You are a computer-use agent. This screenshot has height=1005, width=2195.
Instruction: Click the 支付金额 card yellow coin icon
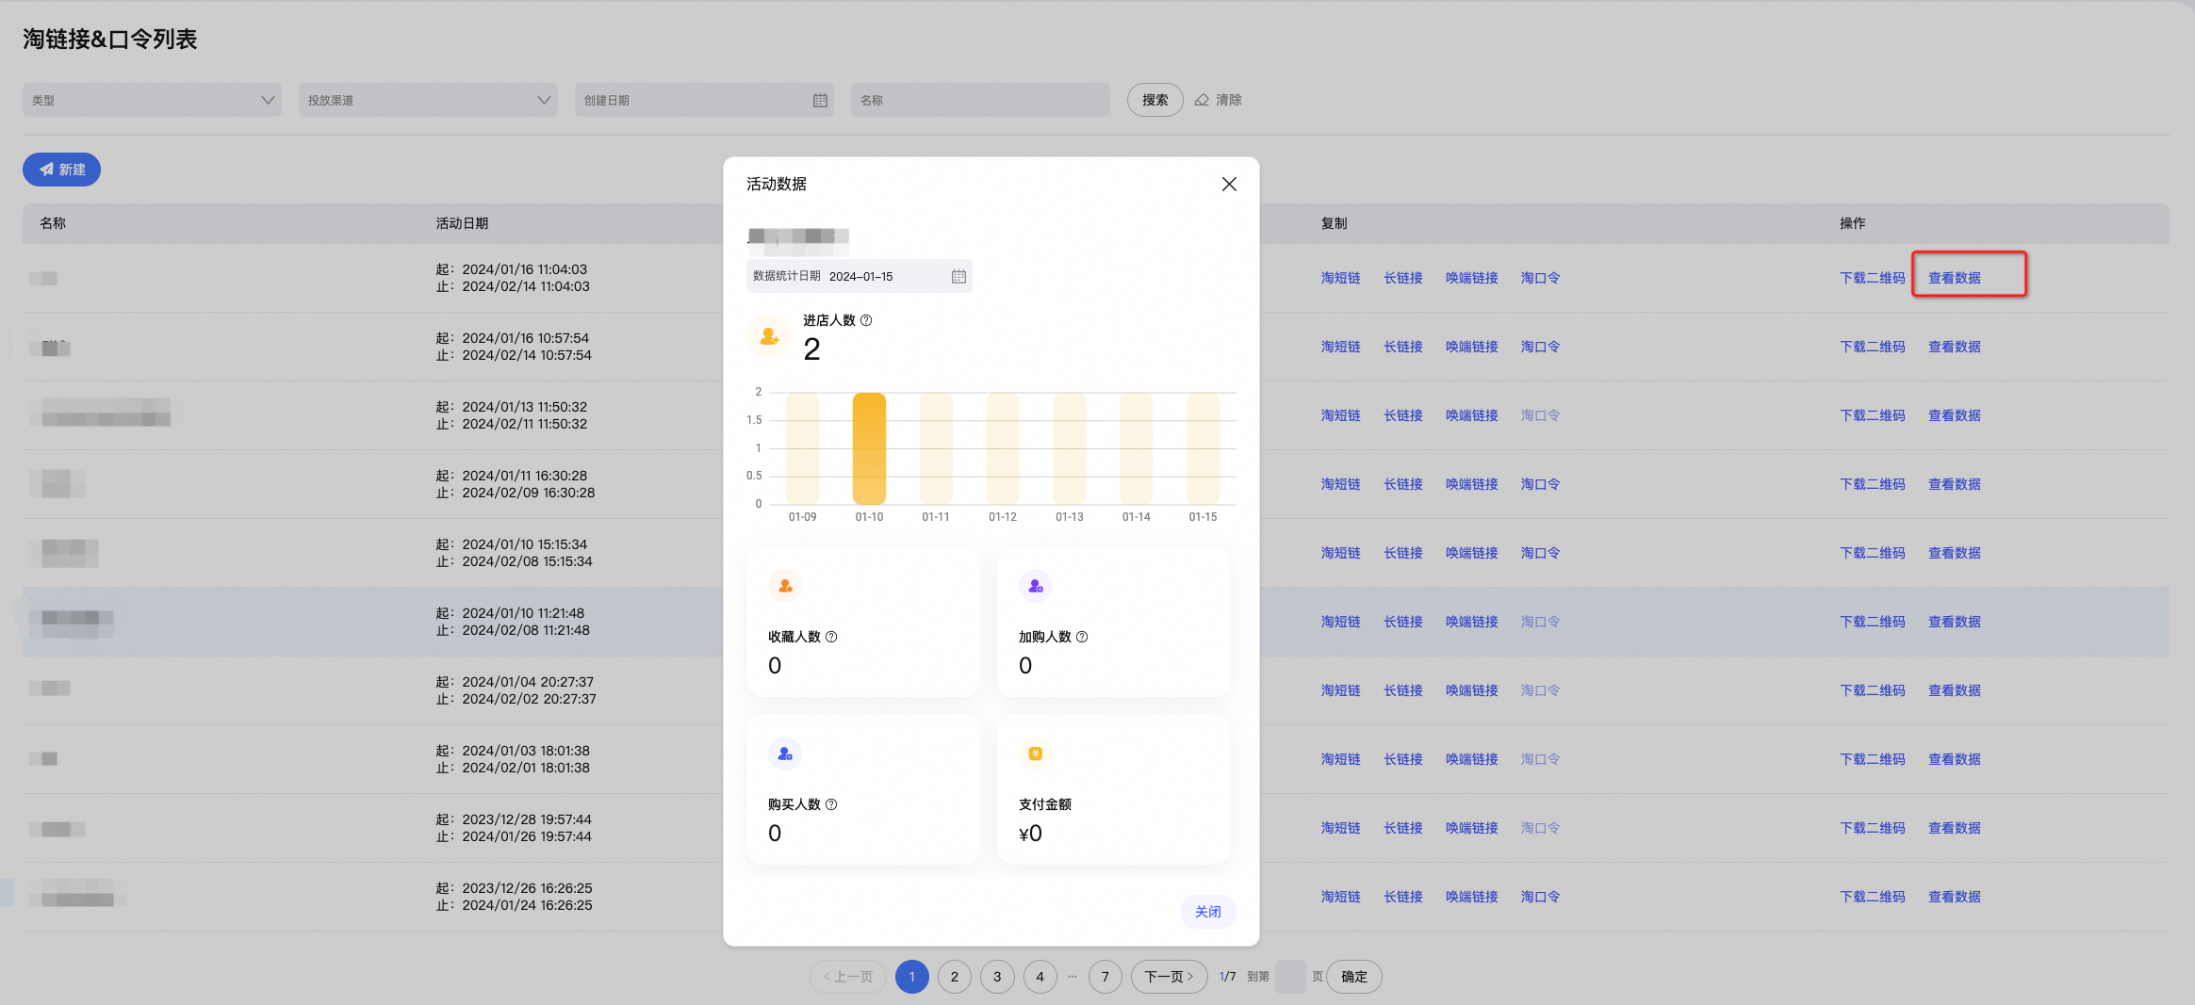[1036, 754]
